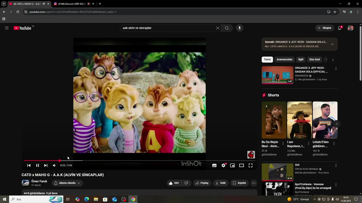Image resolution: width=362 pixels, height=203 pixels.
Task: Go to the YouTube home logo
Action: pyautogui.click(x=22, y=28)
